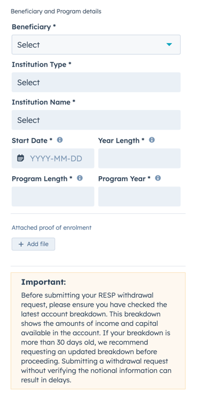This screenshot has height=396, width=198.
Task: Click the Start Date YYYY-MM-DD field
Action: [53, 159]
